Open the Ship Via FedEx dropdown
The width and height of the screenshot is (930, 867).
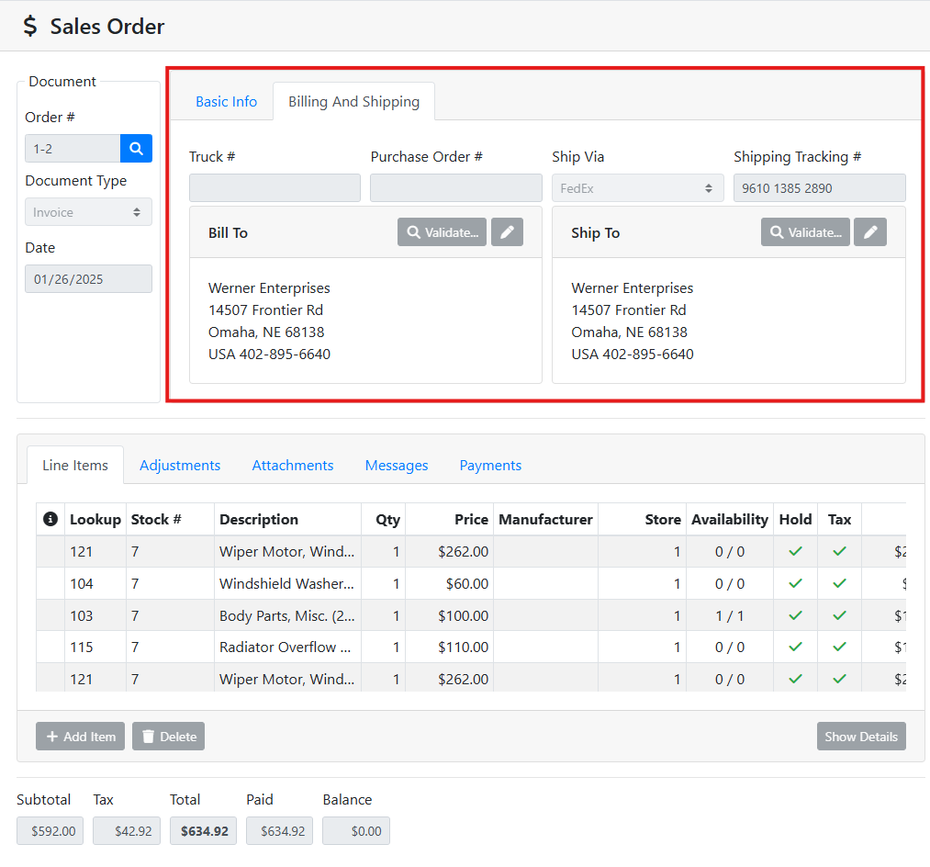(x=637, y=188)
